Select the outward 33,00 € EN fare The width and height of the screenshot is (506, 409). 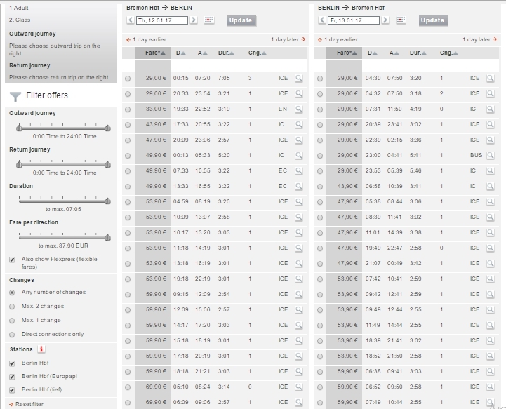(x=127, y=109)
